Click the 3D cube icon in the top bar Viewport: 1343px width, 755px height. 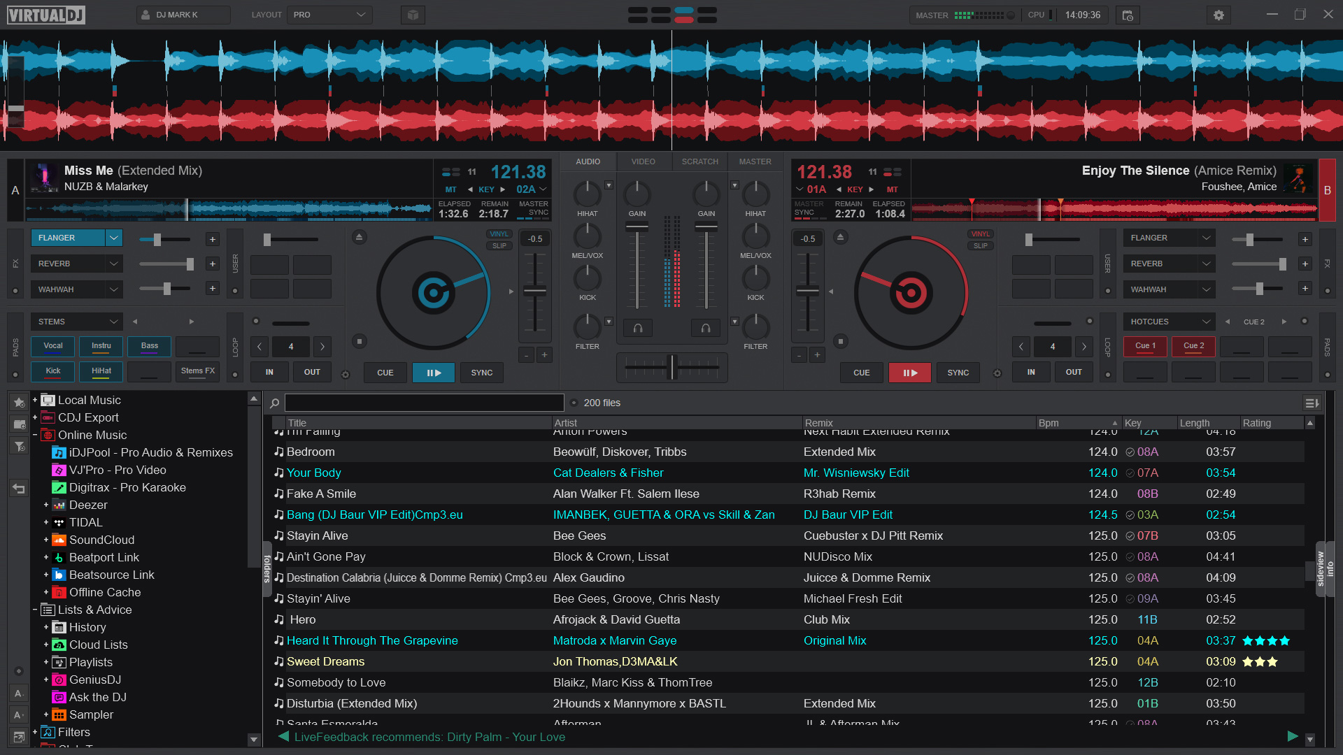pos(413,15)
